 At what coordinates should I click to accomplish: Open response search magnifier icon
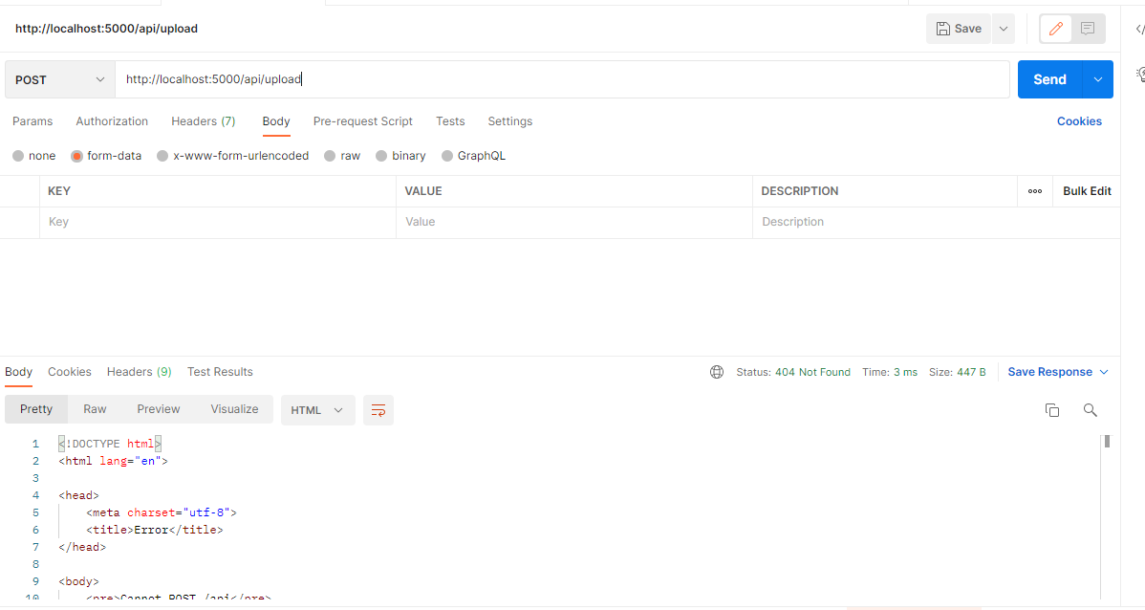coord(1091,410)
